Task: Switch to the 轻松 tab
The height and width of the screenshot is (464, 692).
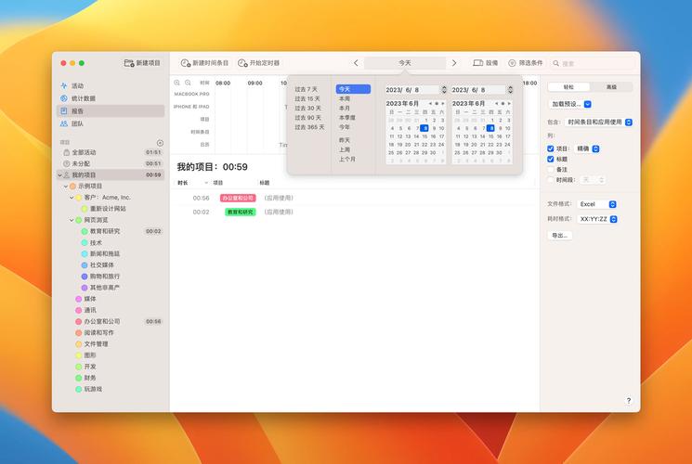Action: (x=568, y=87)
